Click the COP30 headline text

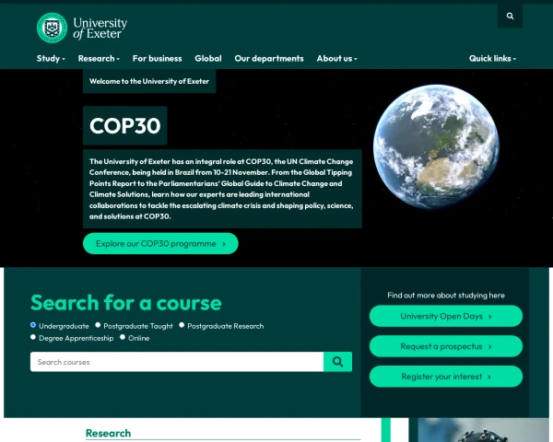[x=124, y=125]
